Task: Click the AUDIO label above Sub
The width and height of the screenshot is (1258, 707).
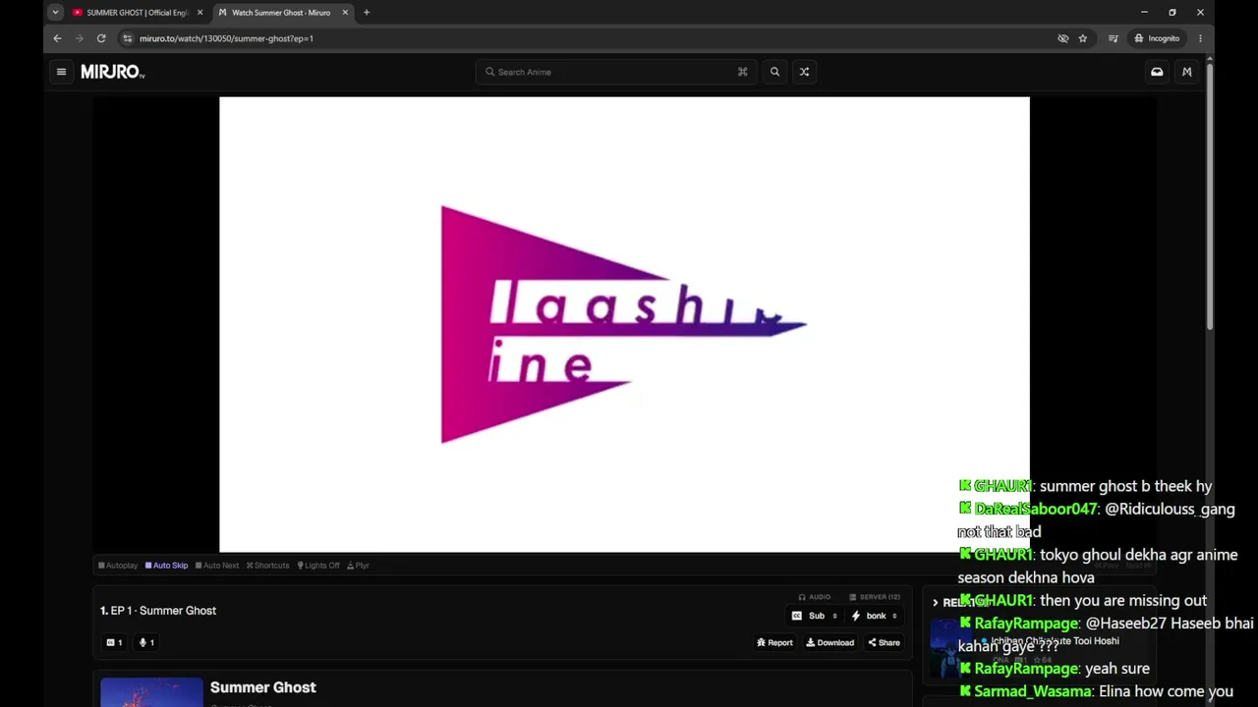Action: coord(815,597)
